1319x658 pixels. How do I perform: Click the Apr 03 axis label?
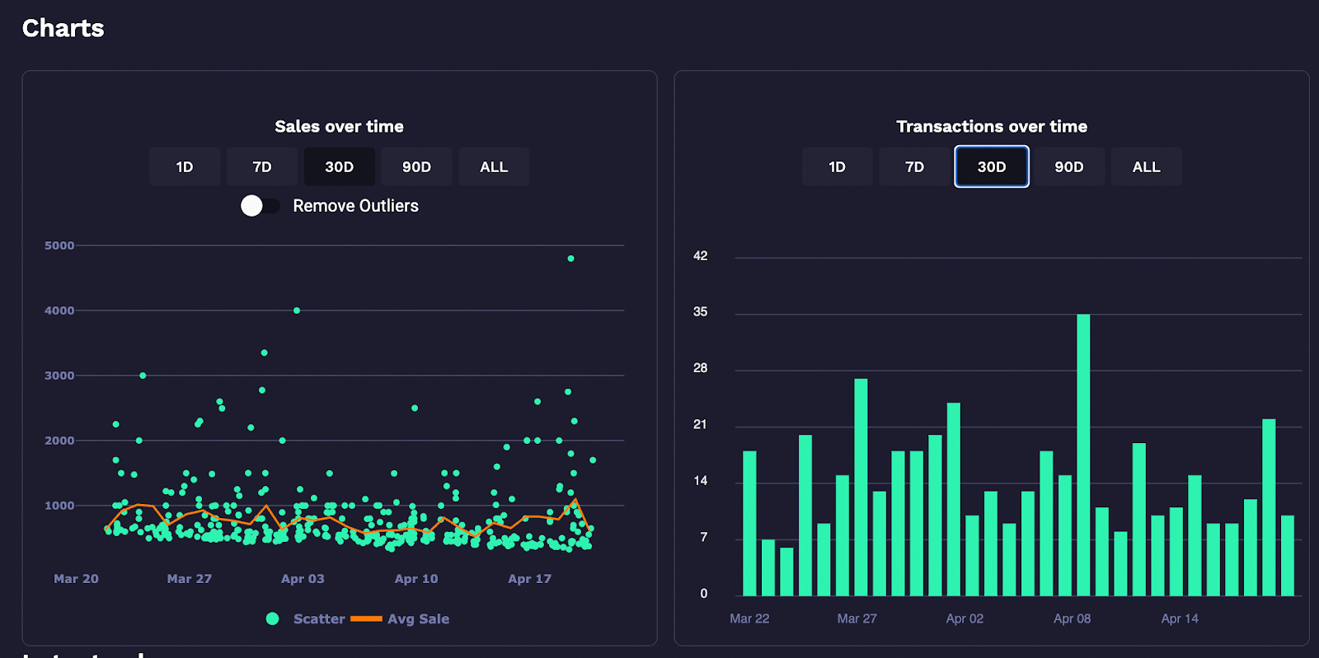[303, 579]
